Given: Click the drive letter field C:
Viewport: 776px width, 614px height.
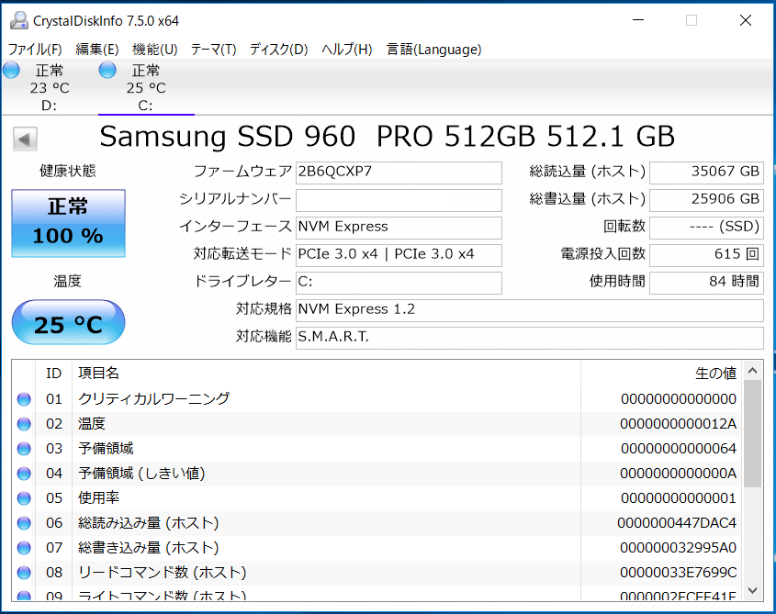Looking at the screenshot, I should [x=399, y=283].
